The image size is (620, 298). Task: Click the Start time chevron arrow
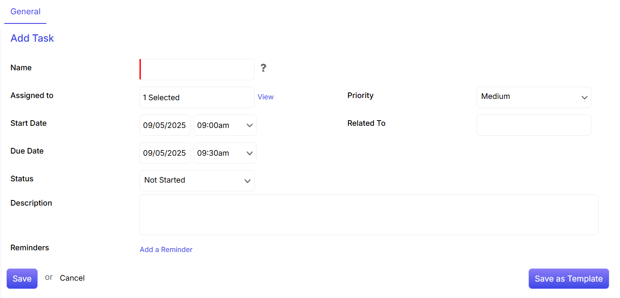250,125
